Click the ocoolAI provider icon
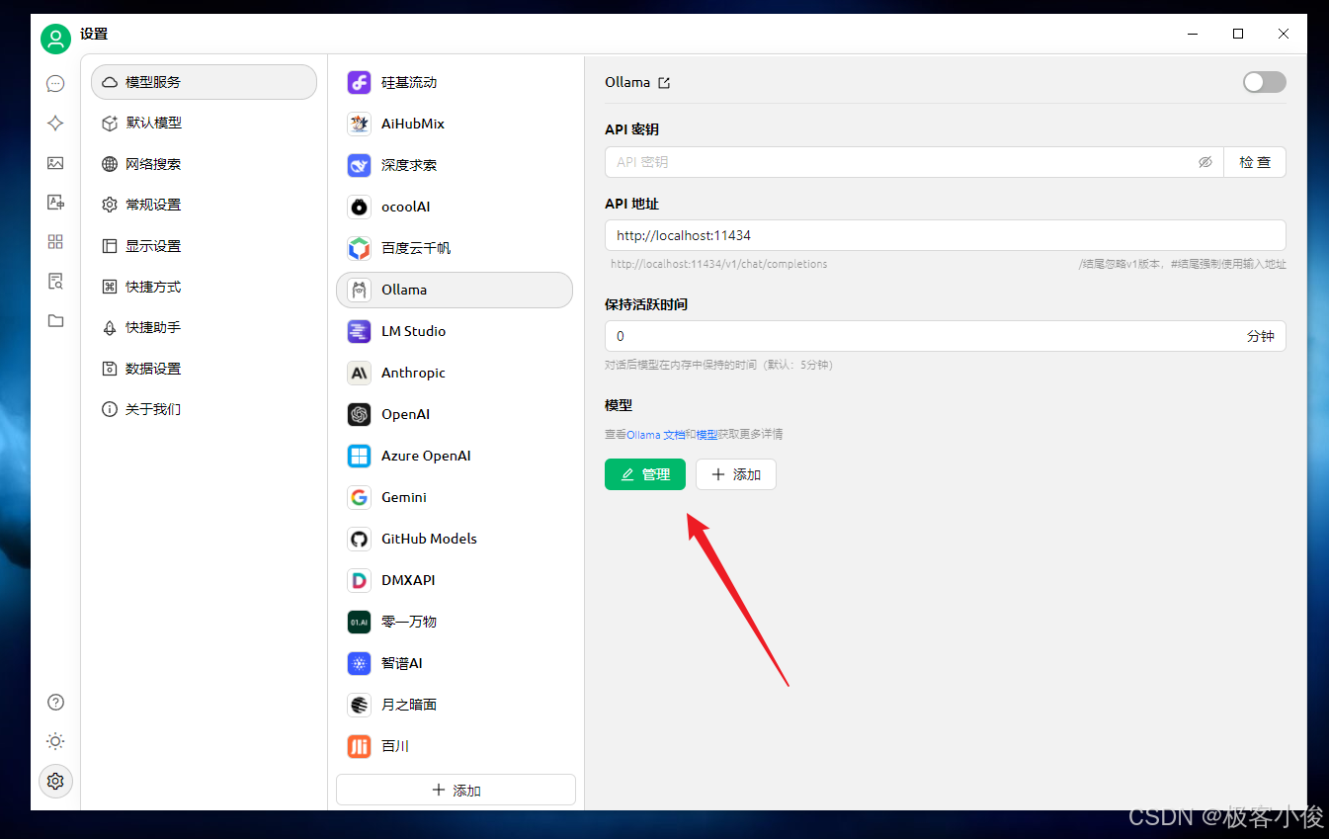The height and width of the screenshot is (839, 1329). click(x=360, y=208)
